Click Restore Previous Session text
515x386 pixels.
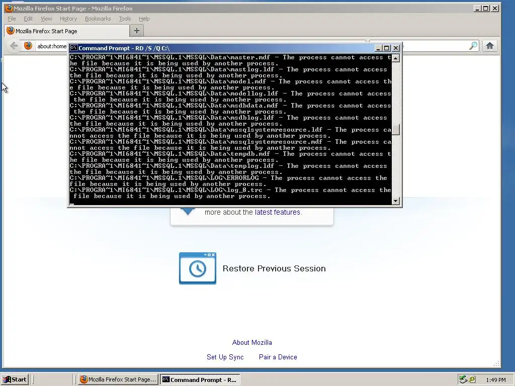pos(274,268)
